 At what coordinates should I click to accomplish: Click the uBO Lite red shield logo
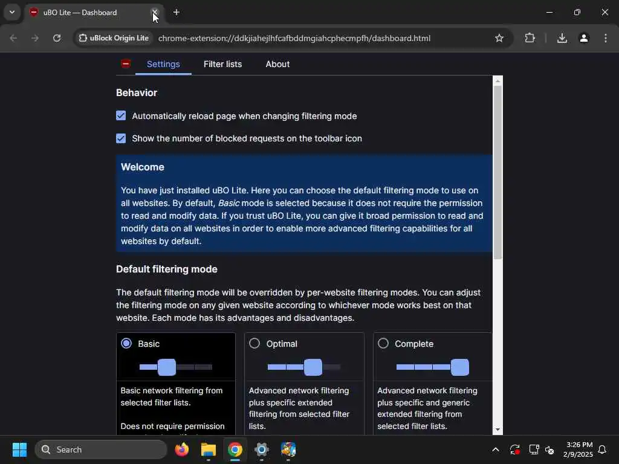coord(126,63)
